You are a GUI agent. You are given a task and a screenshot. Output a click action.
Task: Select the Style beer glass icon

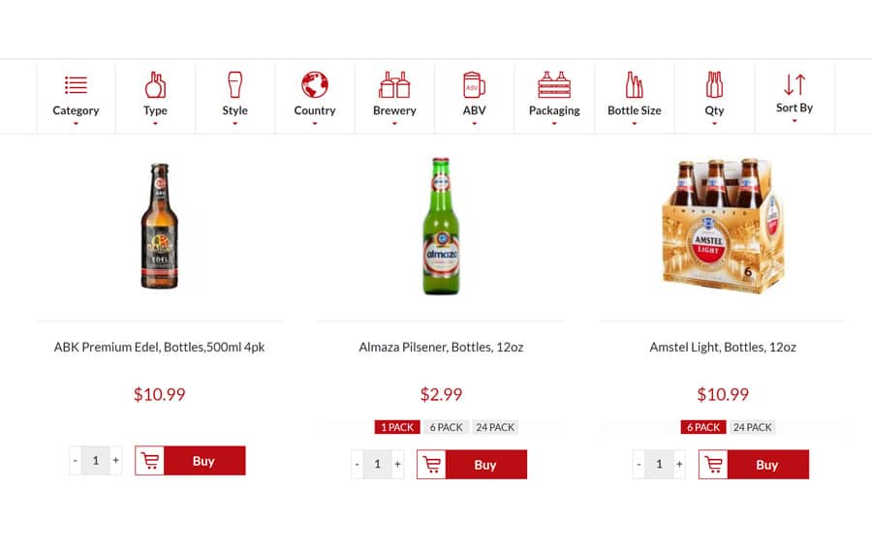(234, 84)
